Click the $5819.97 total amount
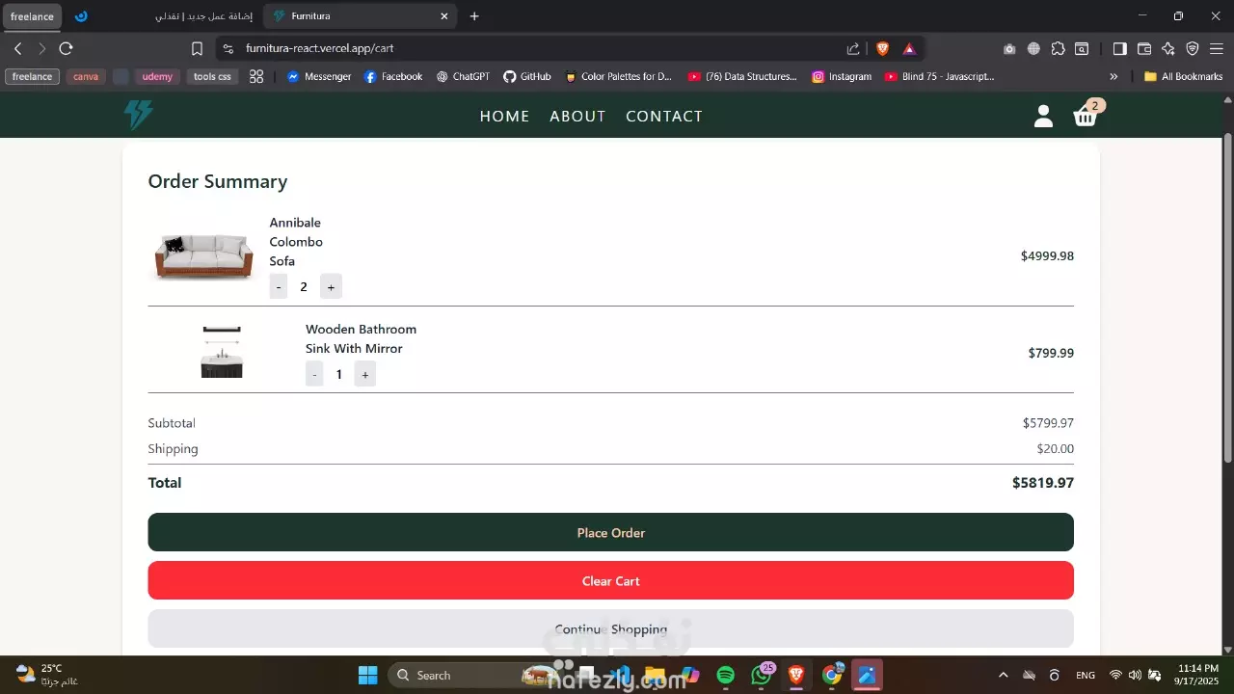The height and width of the screenshot is (694, 1234). (x=1043, y=483)
